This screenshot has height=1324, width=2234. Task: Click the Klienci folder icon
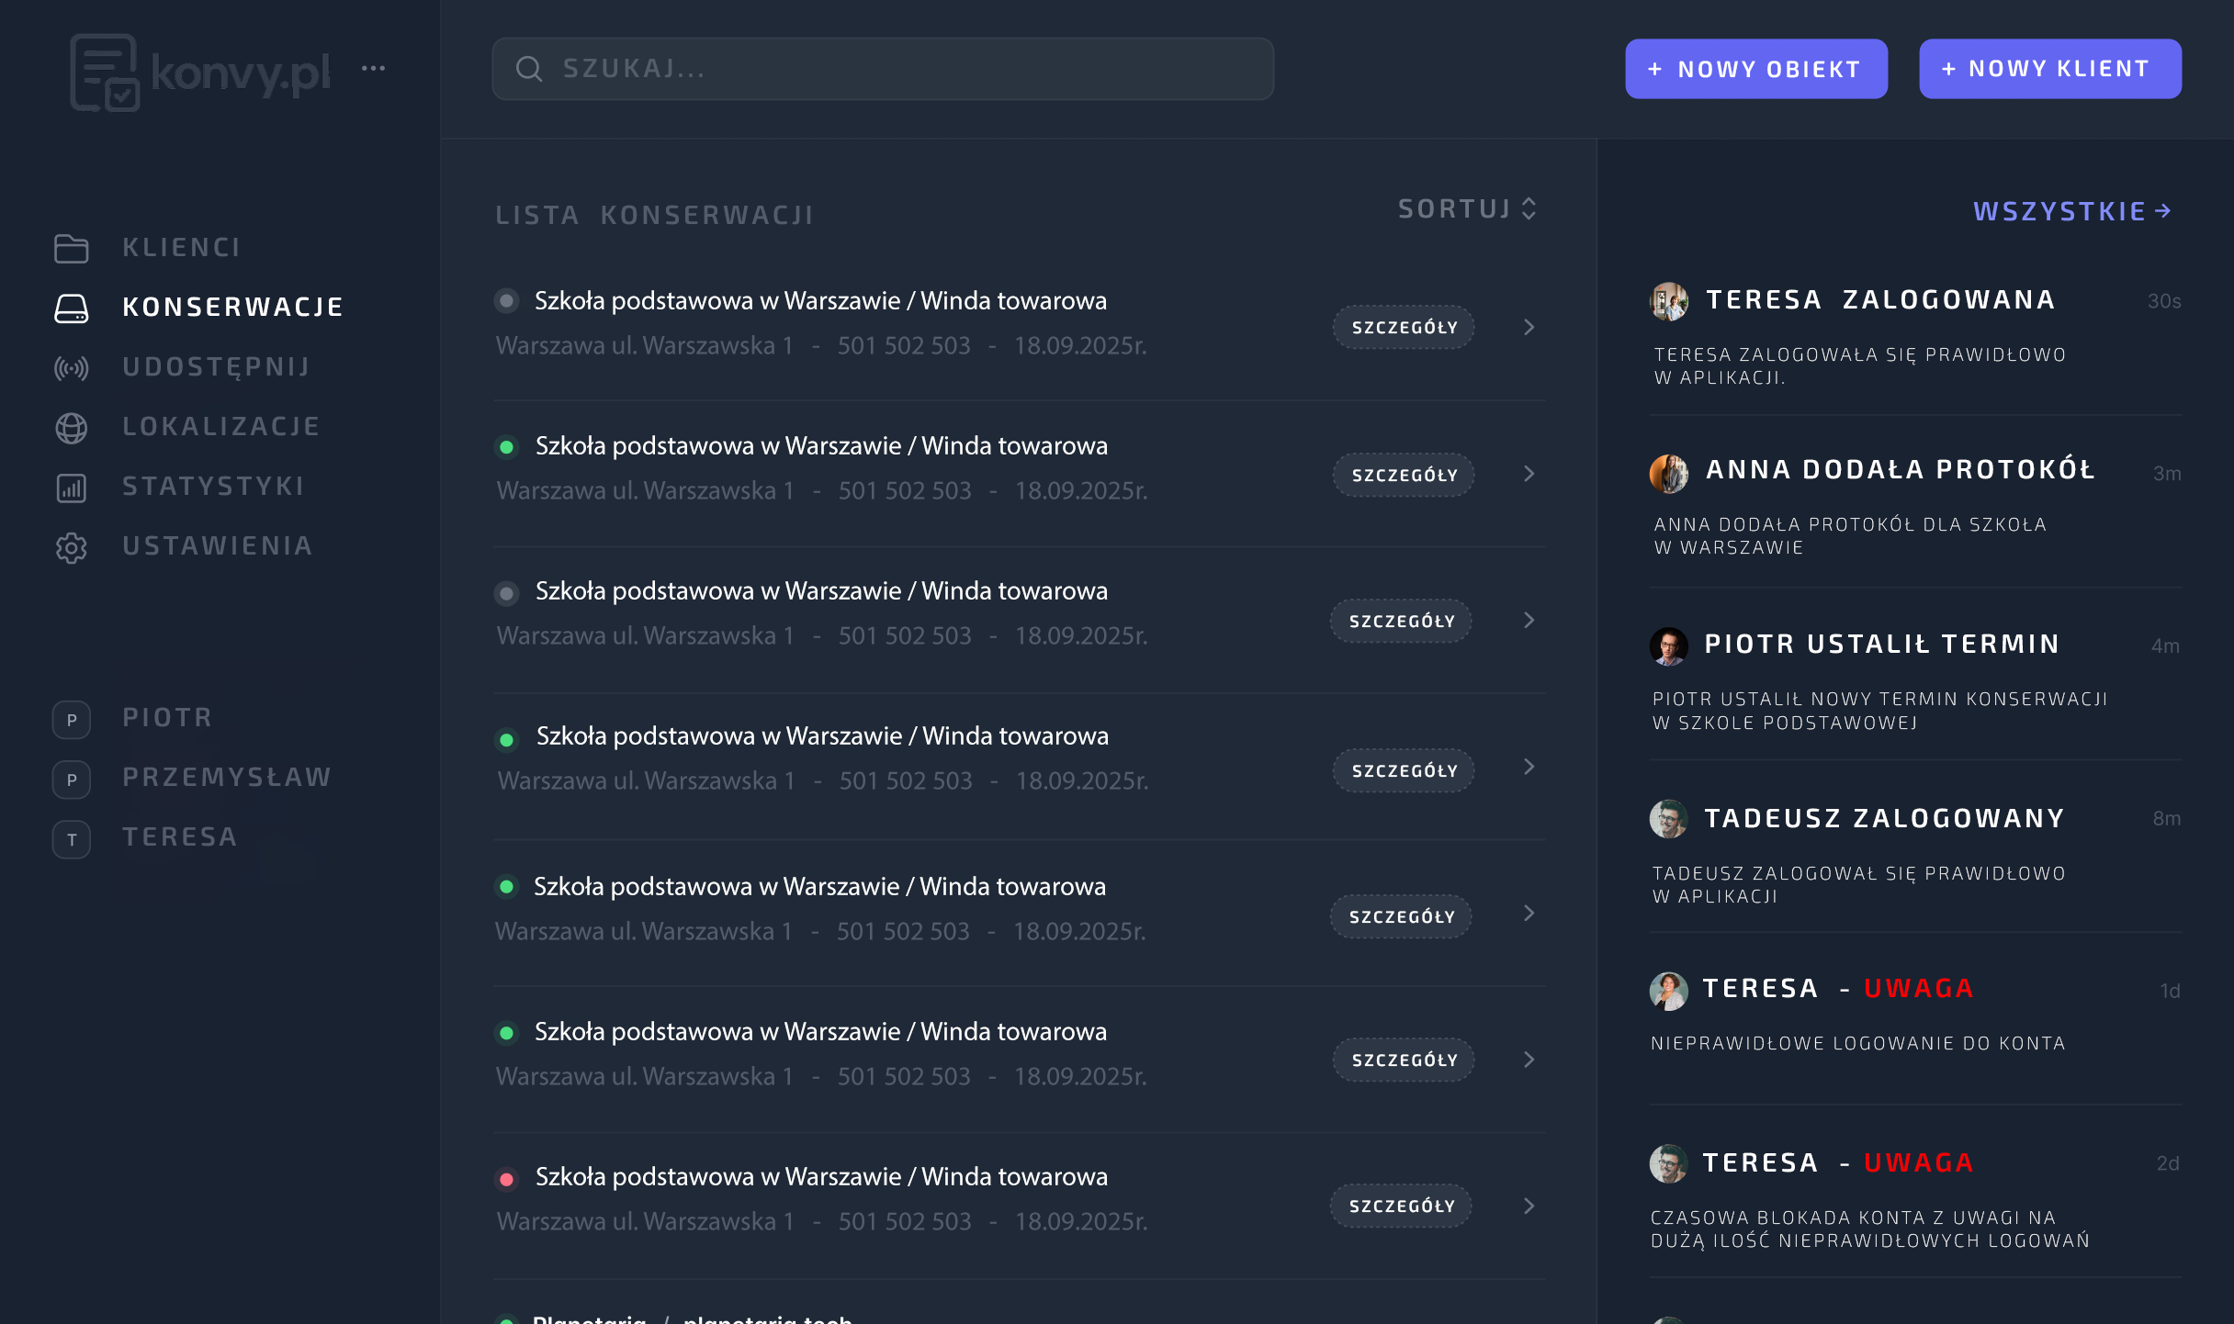point(71,248)
